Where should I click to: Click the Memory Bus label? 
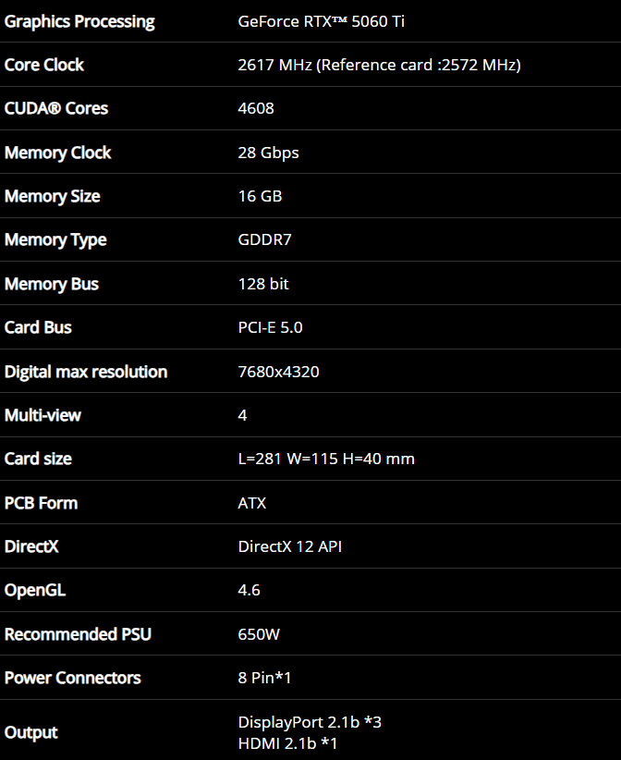[x=52, y=284]
